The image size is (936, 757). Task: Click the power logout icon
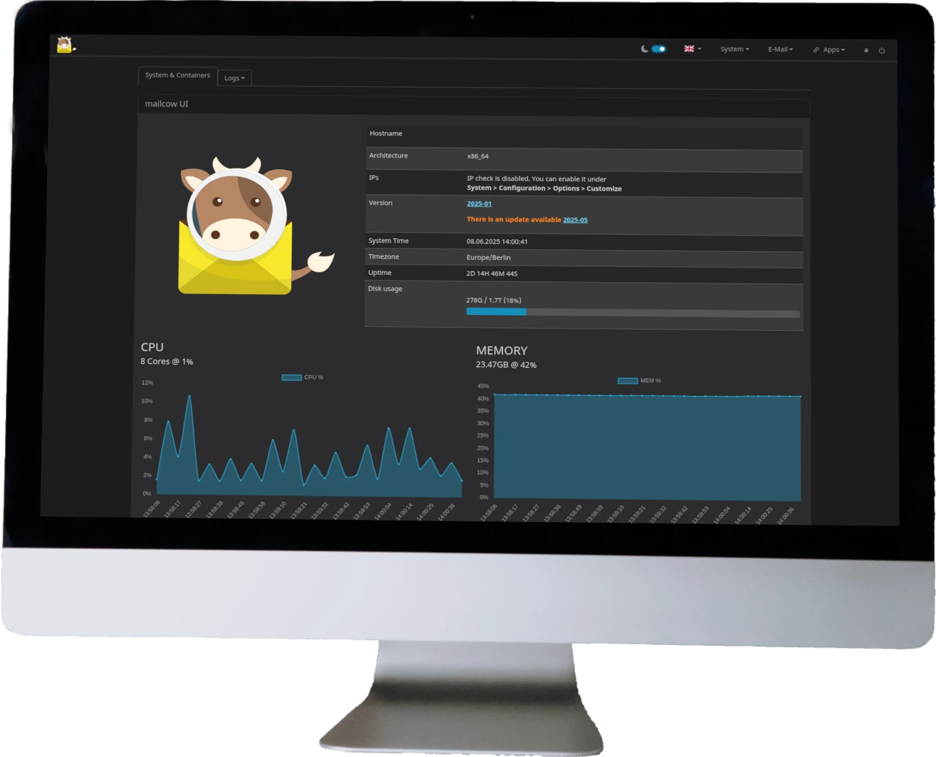click(882, 51)
